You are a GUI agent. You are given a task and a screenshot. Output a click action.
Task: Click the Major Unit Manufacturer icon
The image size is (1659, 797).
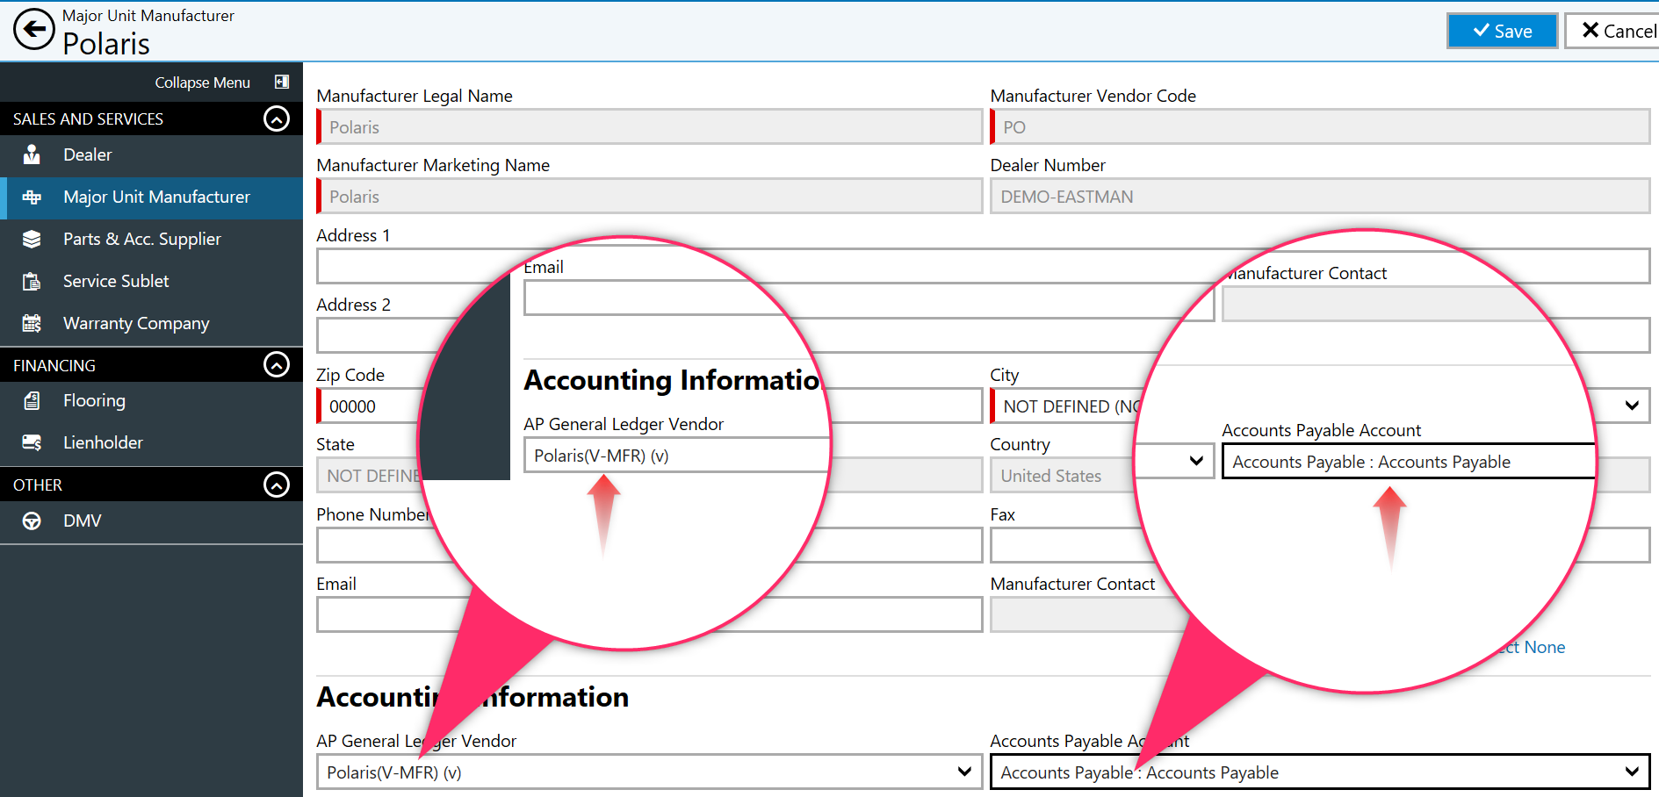[32, 197]
